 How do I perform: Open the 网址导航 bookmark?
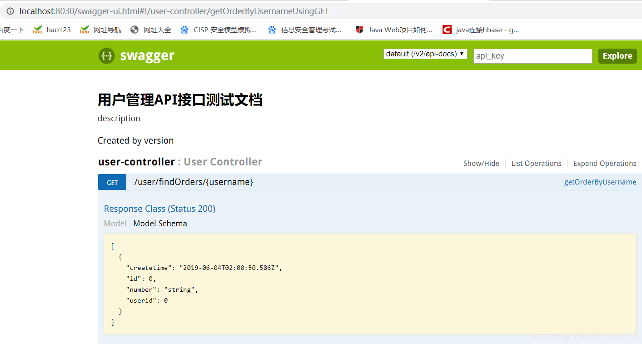tap(100, 30)
